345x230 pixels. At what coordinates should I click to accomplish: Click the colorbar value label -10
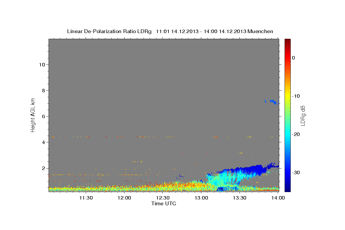296,96
